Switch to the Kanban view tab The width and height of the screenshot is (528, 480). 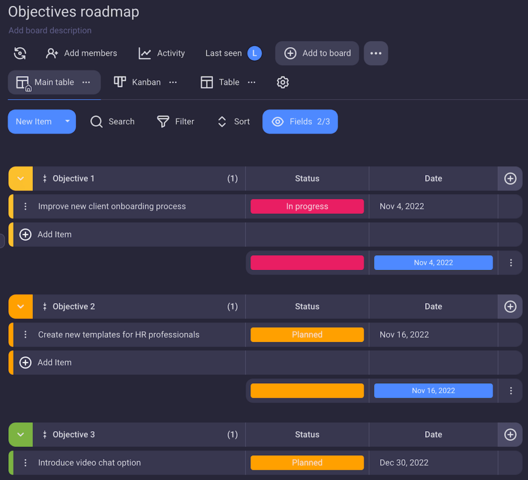[137, 82]
